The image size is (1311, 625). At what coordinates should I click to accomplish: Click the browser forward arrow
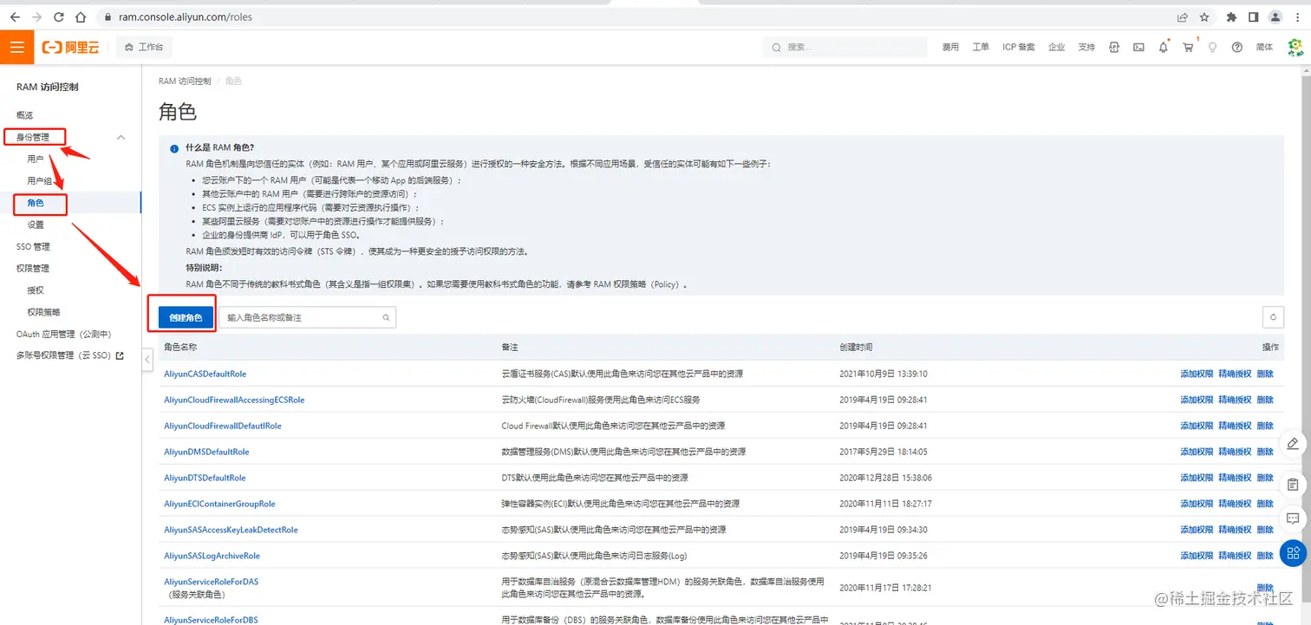click(x=37, y=16)
